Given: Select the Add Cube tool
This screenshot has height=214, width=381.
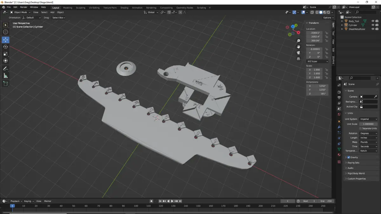Looking at the screenshot, I should 5,84.
